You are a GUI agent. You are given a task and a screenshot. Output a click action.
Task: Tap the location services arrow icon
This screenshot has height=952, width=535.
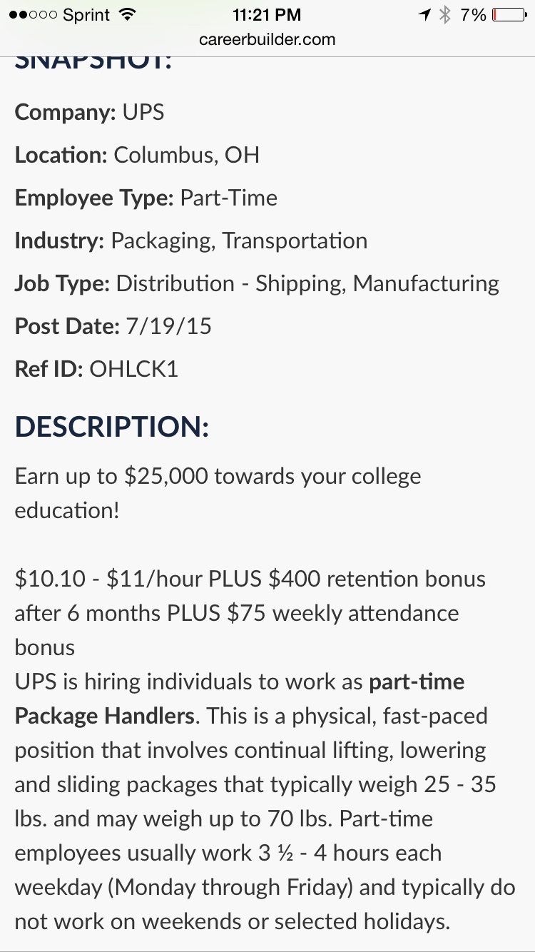(425, 14)
